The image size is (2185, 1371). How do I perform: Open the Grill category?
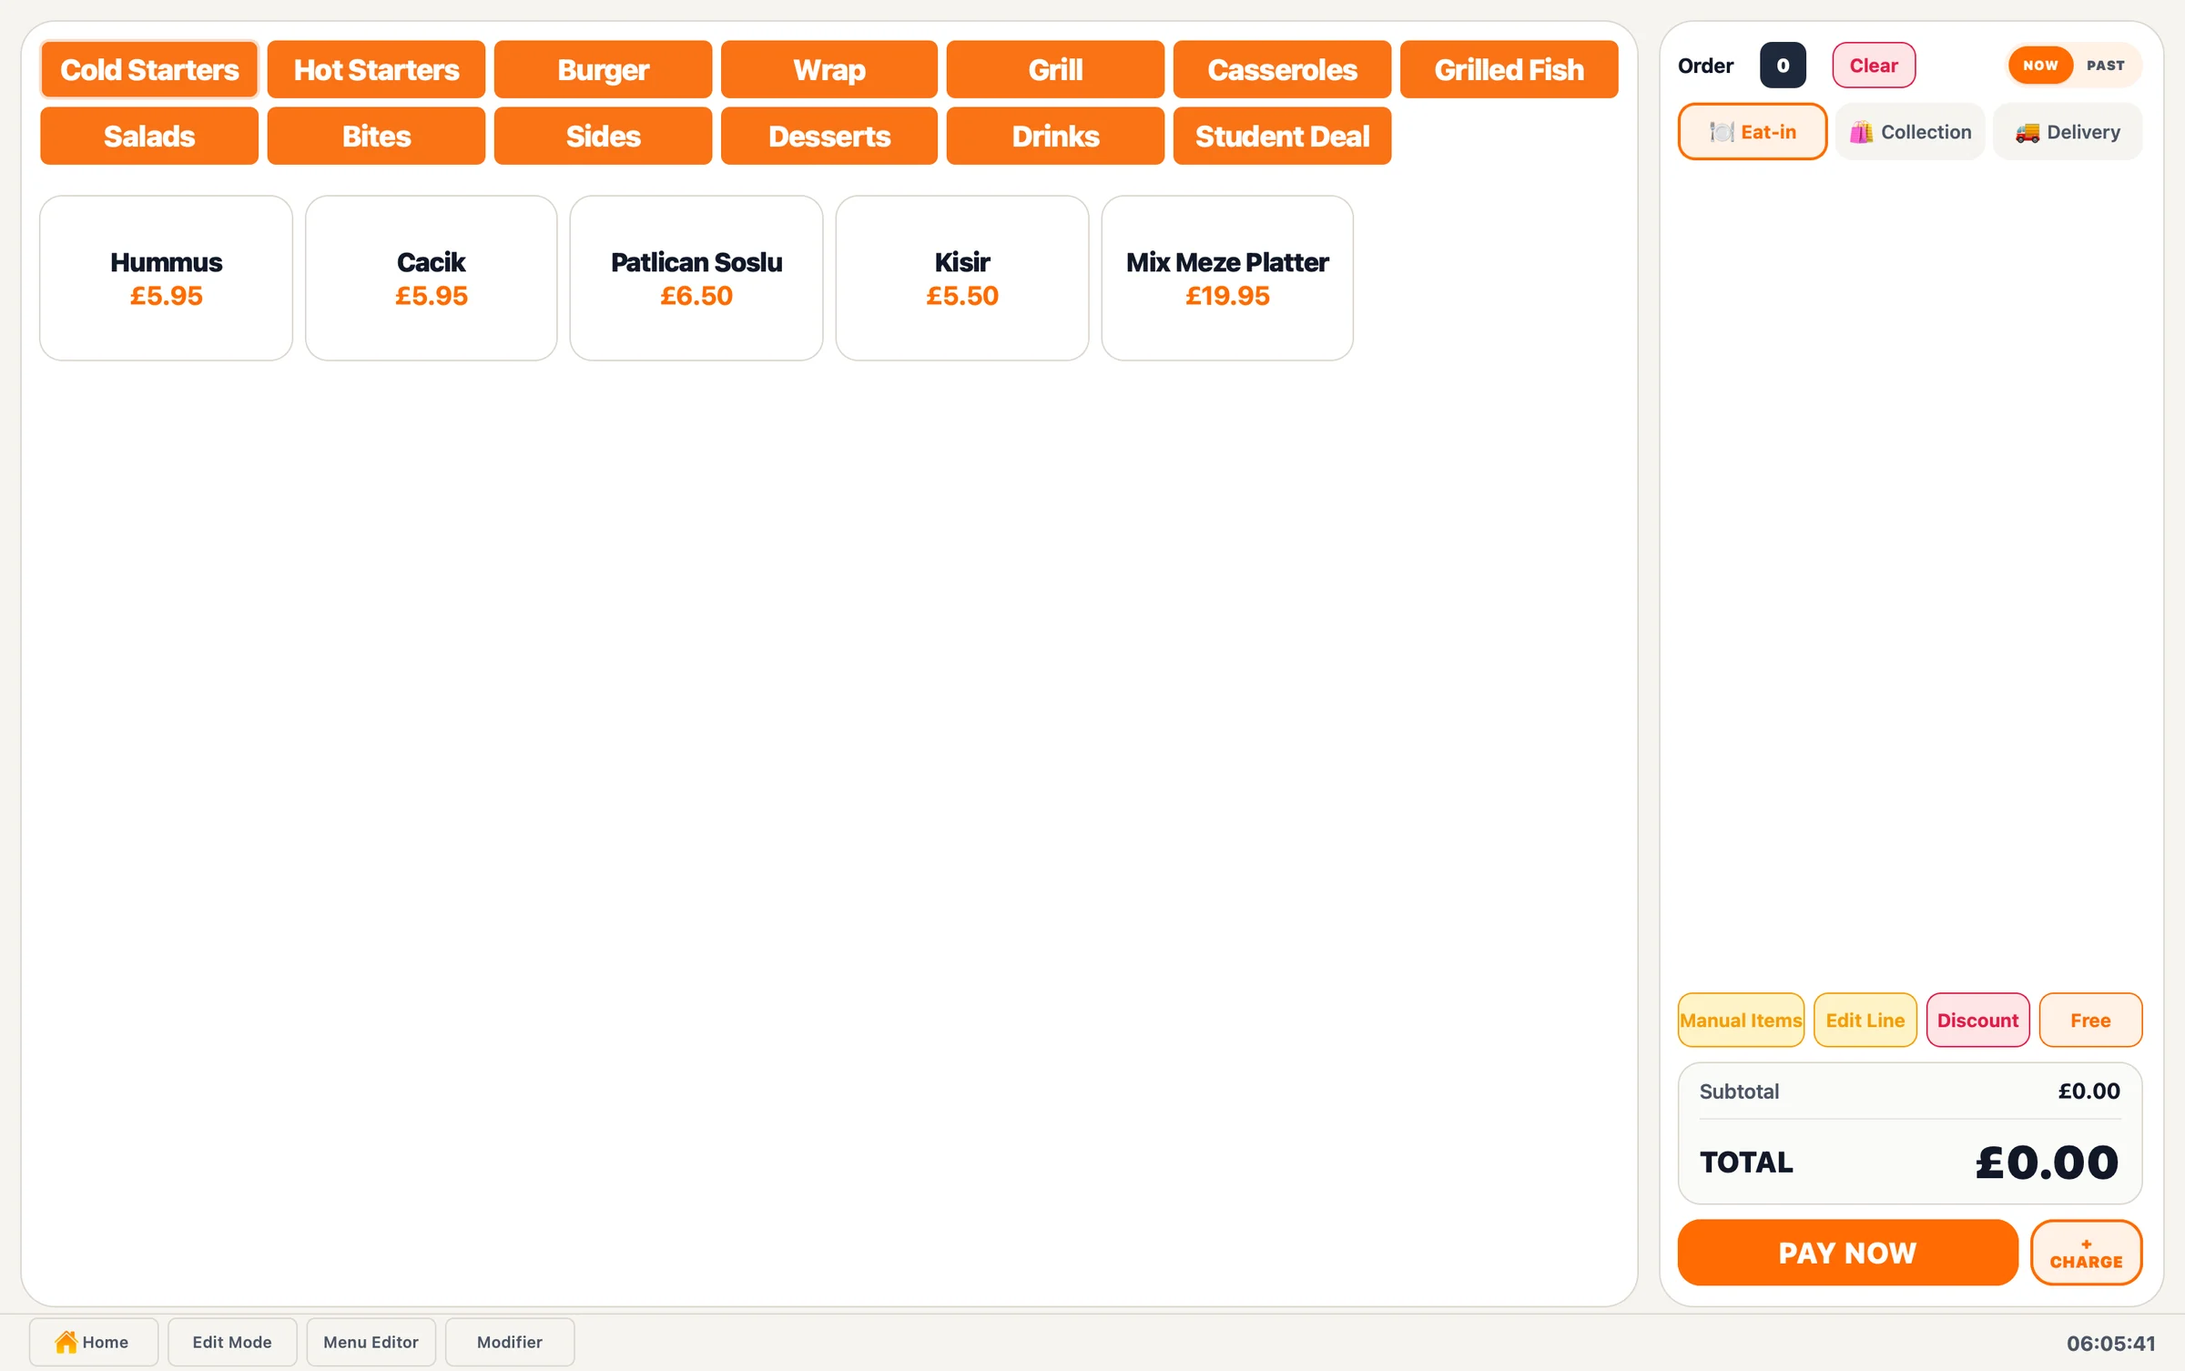pos(1055,69)
